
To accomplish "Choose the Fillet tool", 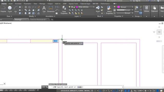I will [x=33, y=10].
